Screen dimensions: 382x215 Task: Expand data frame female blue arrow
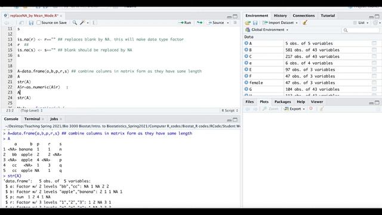click(247, 82)
